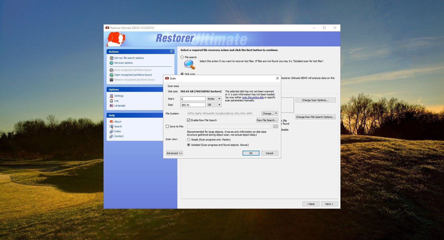Open the Start units Bytes dropdown

click(x=214, y=99)
